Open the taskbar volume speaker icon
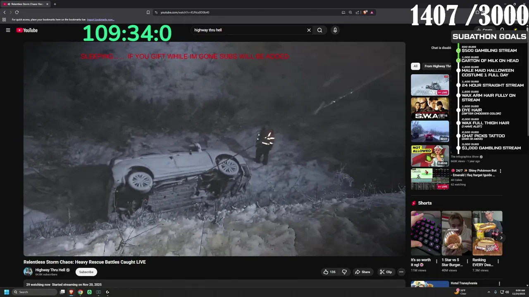The height and width of the screenshot is (297, 529). [x=508, y=292]
